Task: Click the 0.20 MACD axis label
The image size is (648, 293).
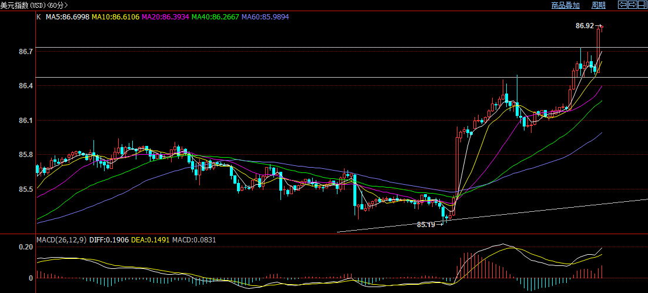Action: (x=26, y=247)
